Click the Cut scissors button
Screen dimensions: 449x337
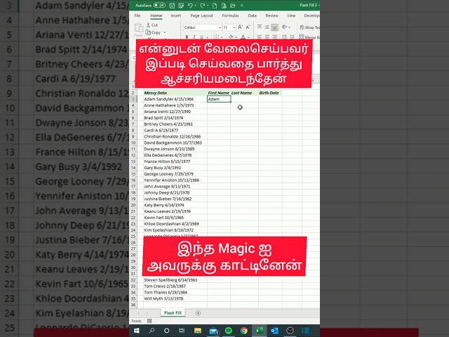152,25
